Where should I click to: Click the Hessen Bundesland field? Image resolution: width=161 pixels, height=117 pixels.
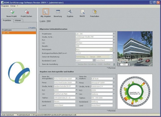[x=65, y=101]
